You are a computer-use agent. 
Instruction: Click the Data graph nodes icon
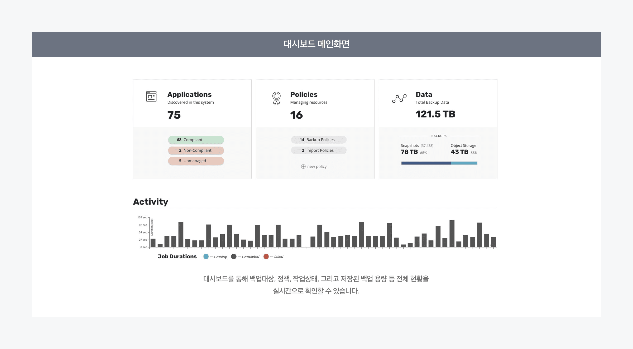[x=399, y=99]
